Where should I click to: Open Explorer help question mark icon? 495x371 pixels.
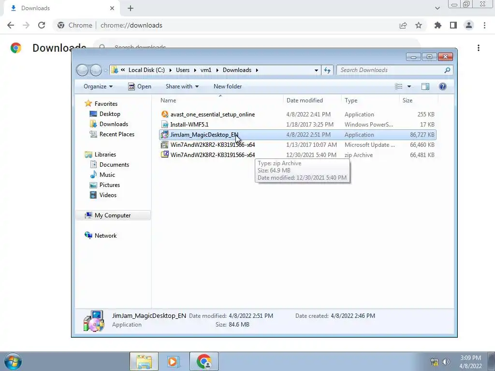click(443, 86)
